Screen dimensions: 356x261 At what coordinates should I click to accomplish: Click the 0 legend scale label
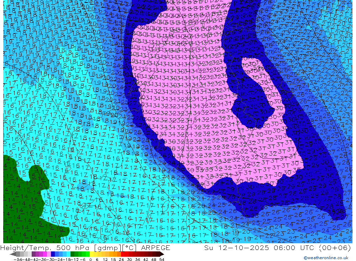90,260
